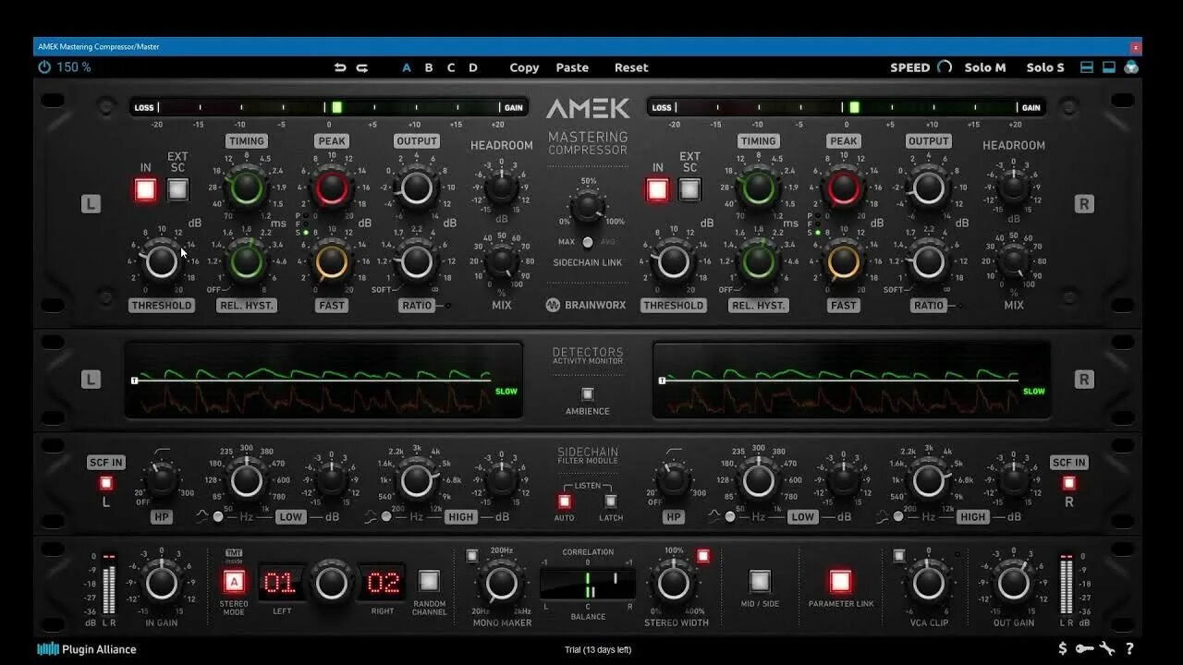
Task: Toggle the right channel IN button
Action: [x=657, y=189]
